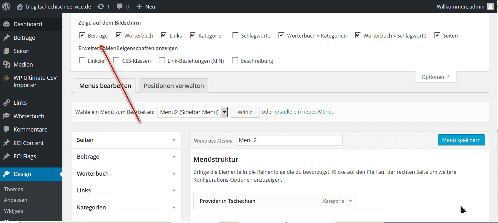This screenshot has height=223, width=498.
Task: Click the Name des Menüs field
Action: point(289,140)
